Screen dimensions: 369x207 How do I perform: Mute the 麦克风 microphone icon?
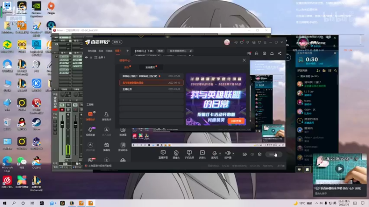click(214, 153)
